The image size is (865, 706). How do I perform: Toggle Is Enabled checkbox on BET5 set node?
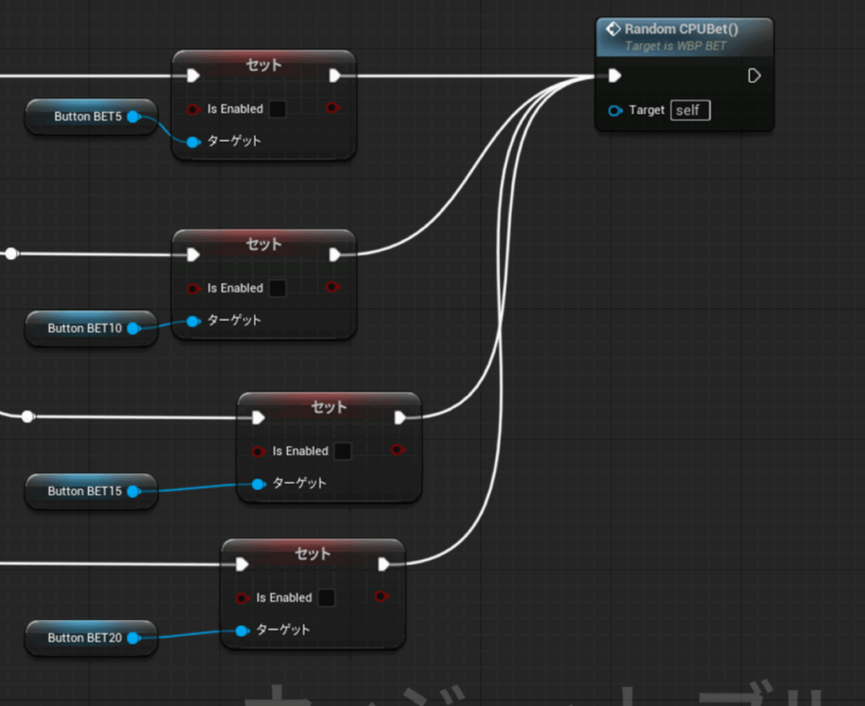pyautogui.click(x=277, y=109)
